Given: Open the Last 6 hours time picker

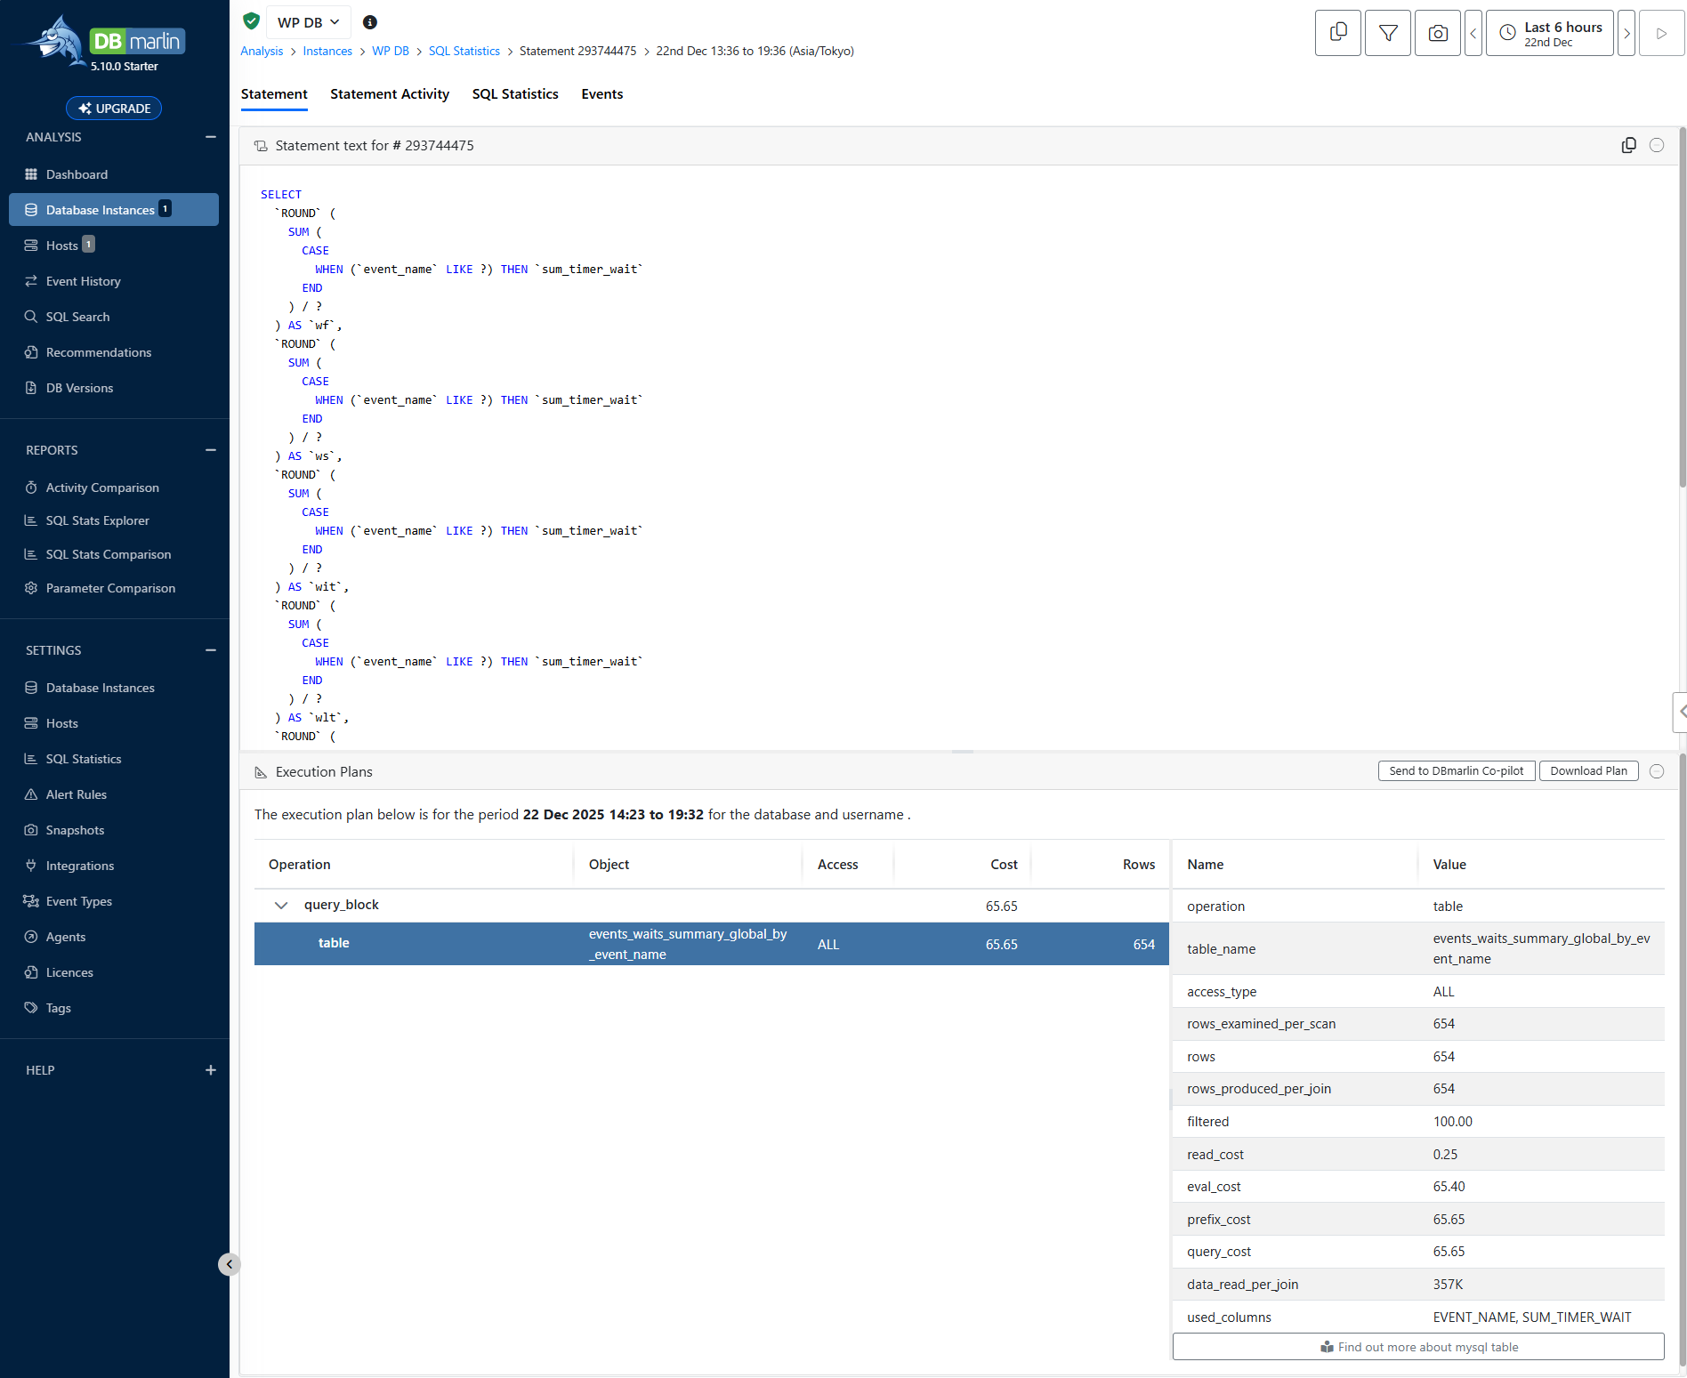Looking at the screenshot, I should [1550, 33].
